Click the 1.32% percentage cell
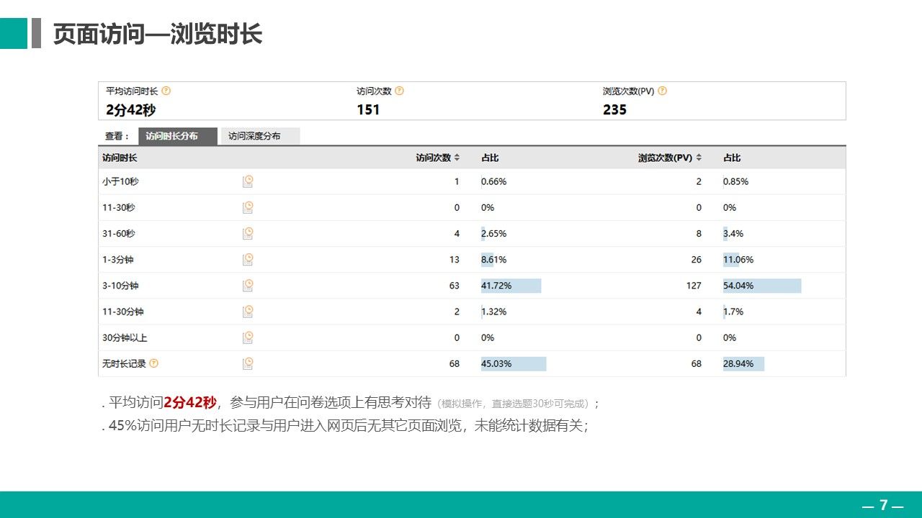 tap(493, 312)
